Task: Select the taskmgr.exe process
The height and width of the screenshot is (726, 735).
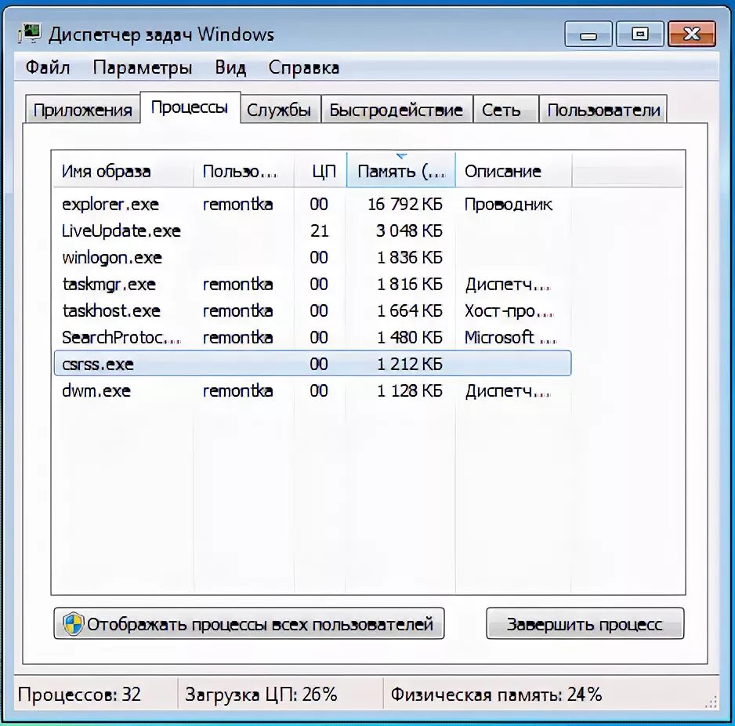Action: (x=312, y=285)
